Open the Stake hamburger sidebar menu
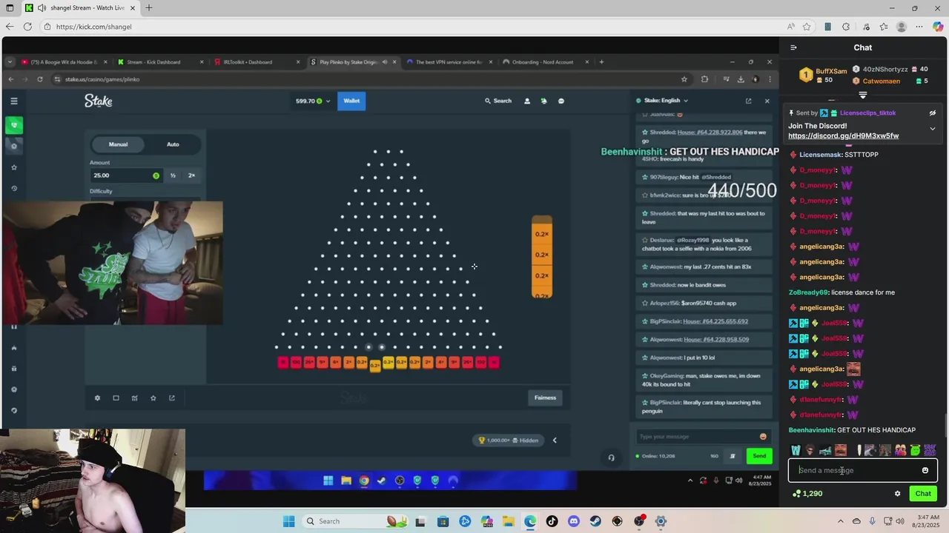This screenshot has height=533, width=949. (x=13, y=101)
